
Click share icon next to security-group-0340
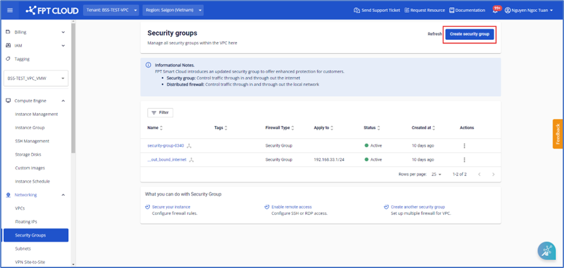click(189, 146)
